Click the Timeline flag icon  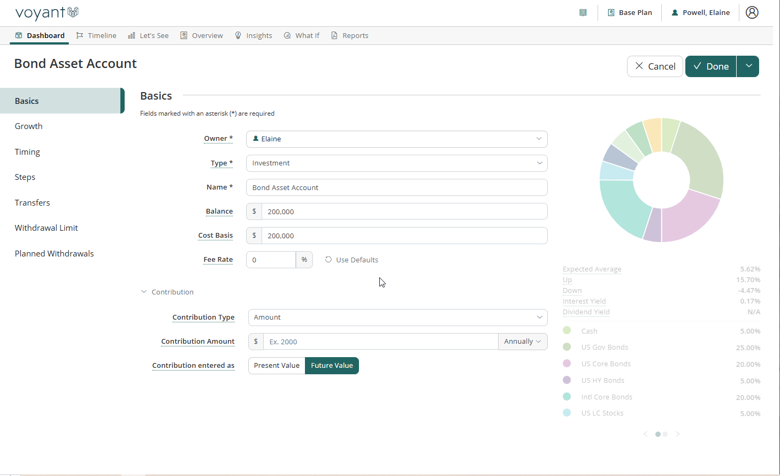(x=80, y=35)
